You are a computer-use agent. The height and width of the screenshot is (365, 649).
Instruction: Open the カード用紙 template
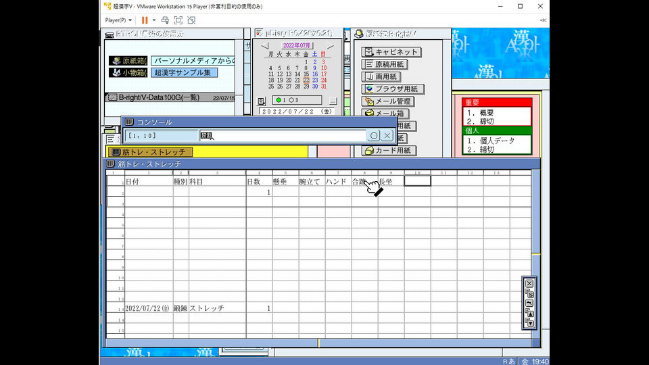click(389, 150)
